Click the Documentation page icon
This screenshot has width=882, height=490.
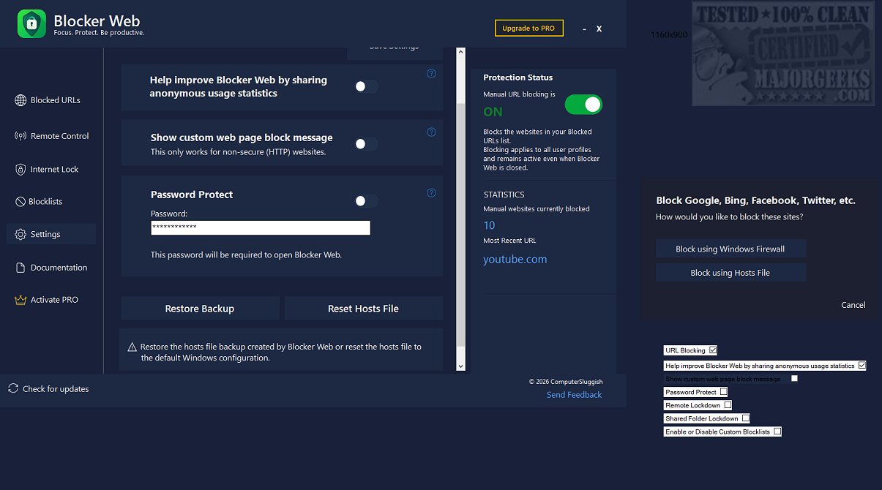(x=20, y=267)
